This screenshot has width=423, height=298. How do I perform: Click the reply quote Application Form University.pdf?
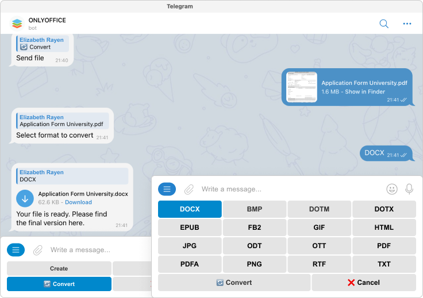(x=62, y=121)
